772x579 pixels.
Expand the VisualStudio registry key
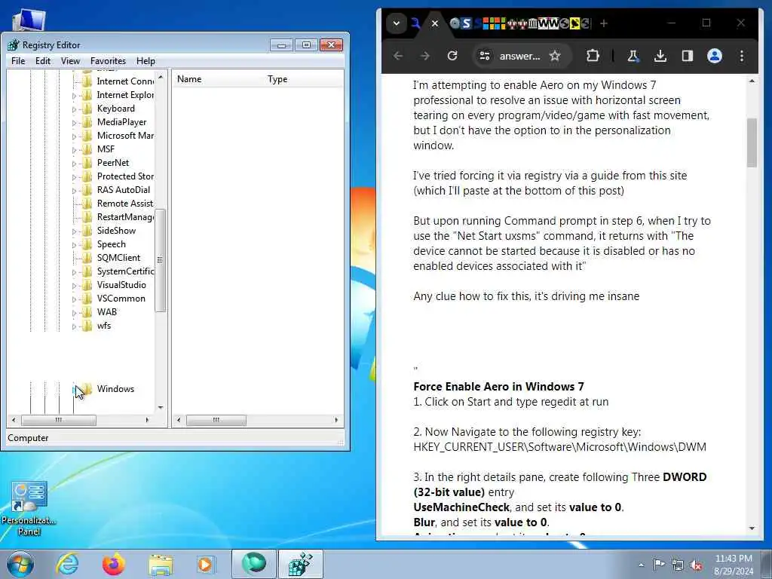tap(75, 286)
